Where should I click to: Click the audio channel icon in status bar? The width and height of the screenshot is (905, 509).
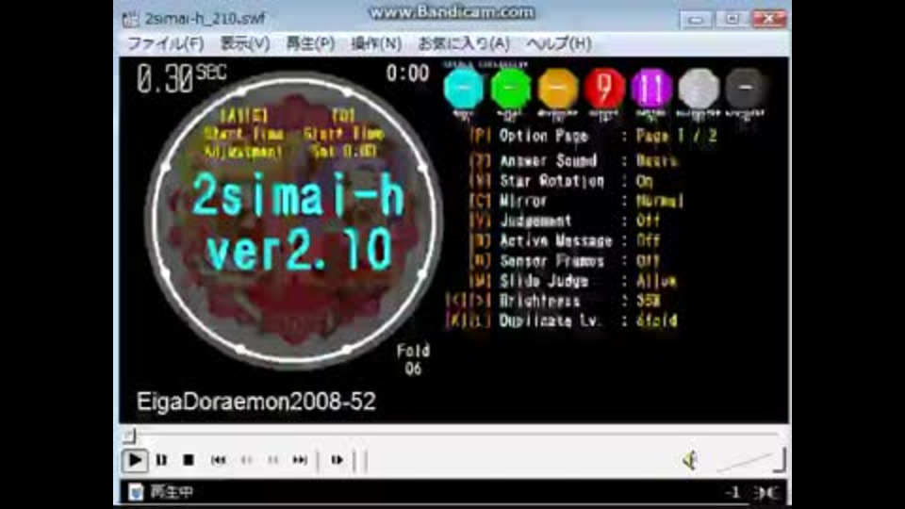[x=767, y=493]
